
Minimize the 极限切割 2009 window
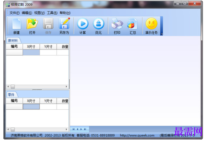(178, 4)
